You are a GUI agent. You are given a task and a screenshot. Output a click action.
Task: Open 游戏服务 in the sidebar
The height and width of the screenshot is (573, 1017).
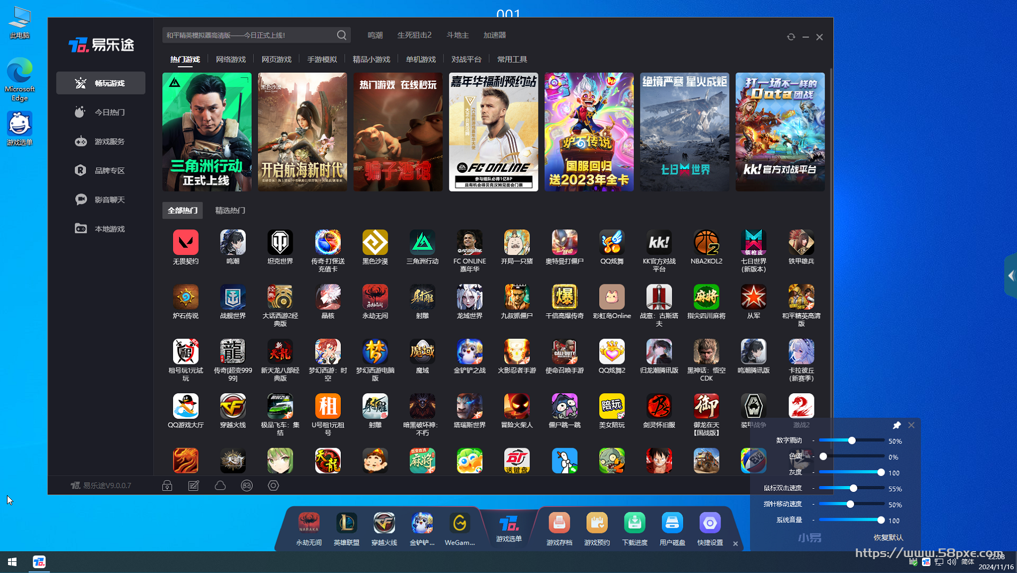[100, 141]
